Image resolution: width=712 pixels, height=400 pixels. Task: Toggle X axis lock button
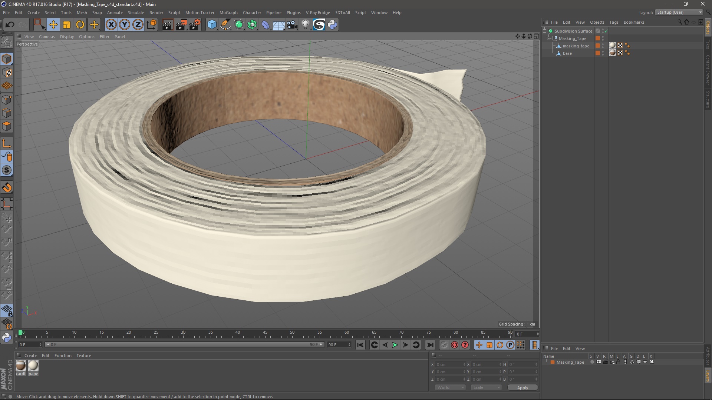tap(111, 25)
